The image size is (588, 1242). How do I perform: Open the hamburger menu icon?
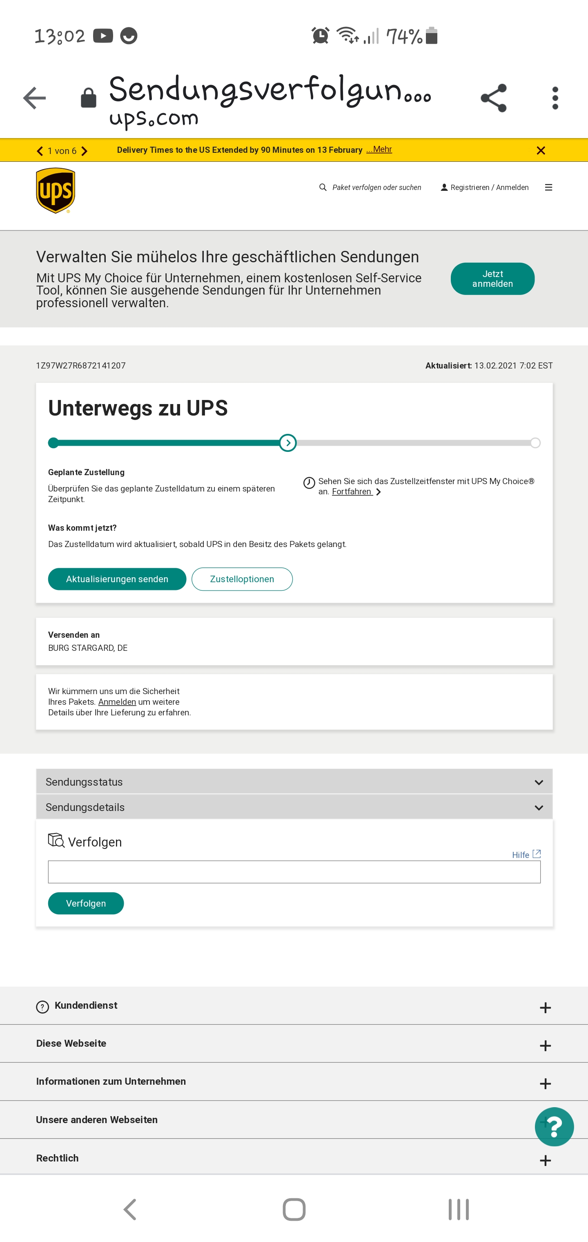[548, 188]
